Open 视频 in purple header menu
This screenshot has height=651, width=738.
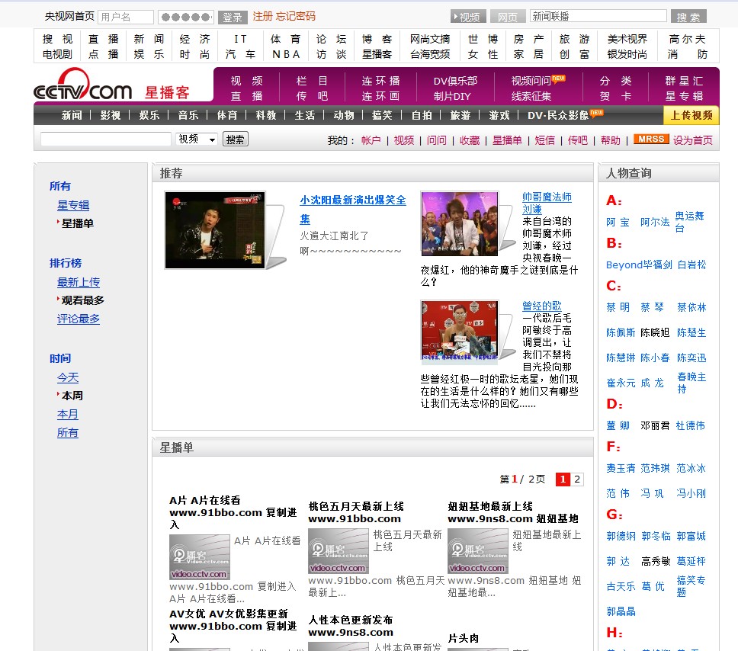point(246,81)
